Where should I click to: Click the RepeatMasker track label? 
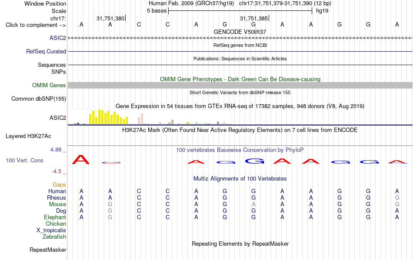[x=48, y=250]
